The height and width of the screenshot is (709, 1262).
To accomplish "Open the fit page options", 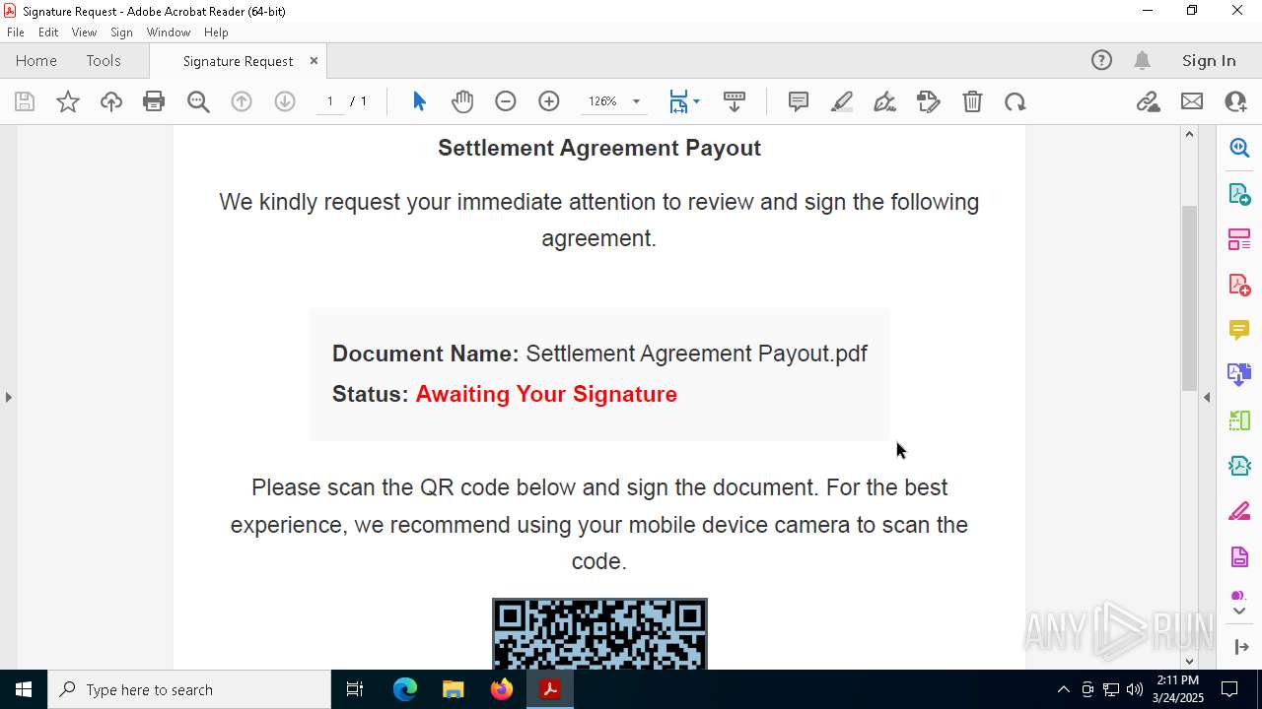I will point(684,101).
